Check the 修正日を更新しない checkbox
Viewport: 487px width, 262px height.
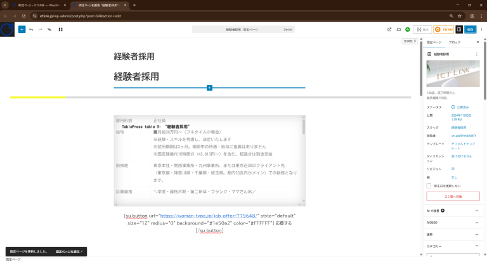[x=429, y=186]
